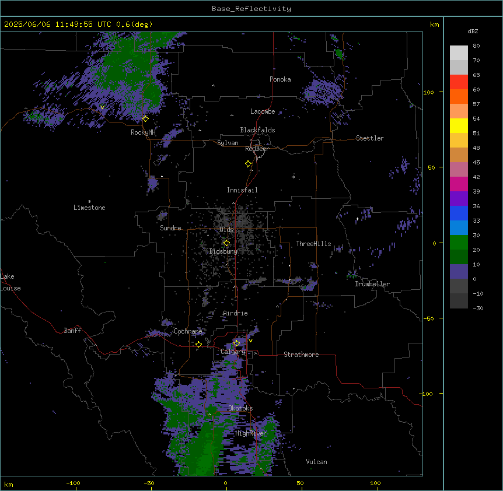Click the Stettler city label
The image size is (503, 491).
pos(370,138)
